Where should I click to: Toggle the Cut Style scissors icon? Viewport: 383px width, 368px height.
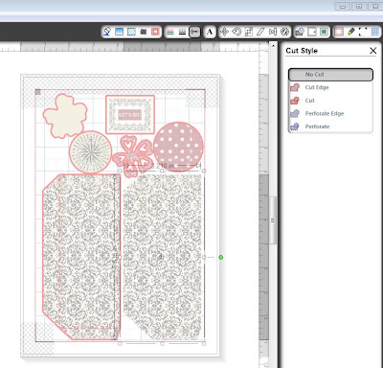(x=194, y=32)
